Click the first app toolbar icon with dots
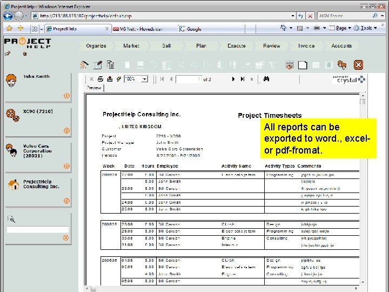Viewport: 389px width, 292px height. [x=84, y=65]
